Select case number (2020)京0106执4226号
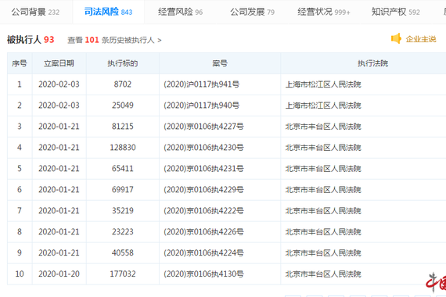The height and width of the screenshot is (297, 446). pos(203,231)
